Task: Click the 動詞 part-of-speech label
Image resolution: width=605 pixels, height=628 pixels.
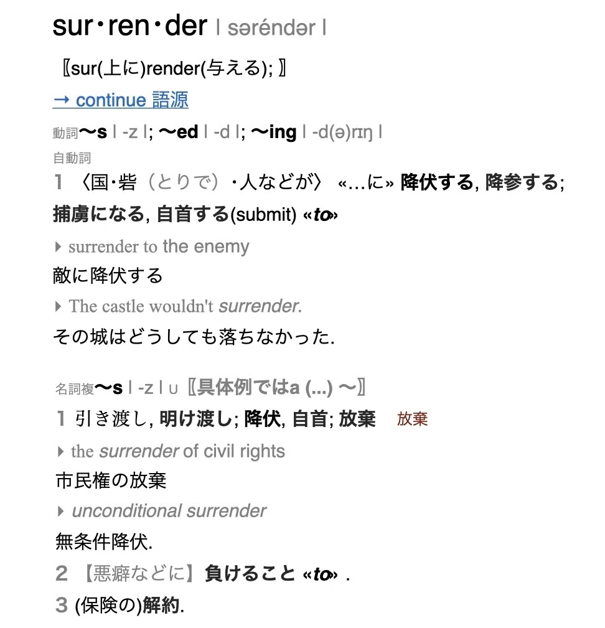Action: [x=65, y=133]
